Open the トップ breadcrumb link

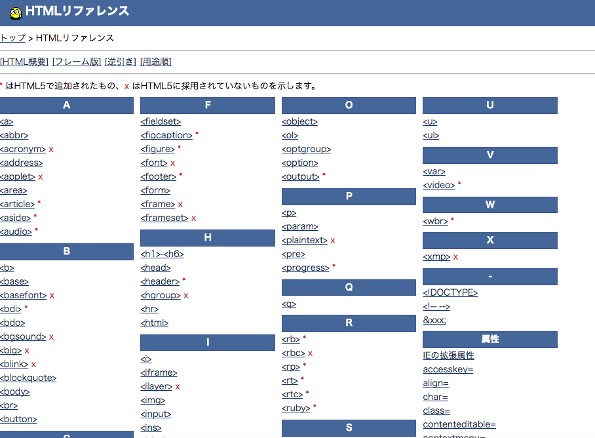tap(12, 38)
